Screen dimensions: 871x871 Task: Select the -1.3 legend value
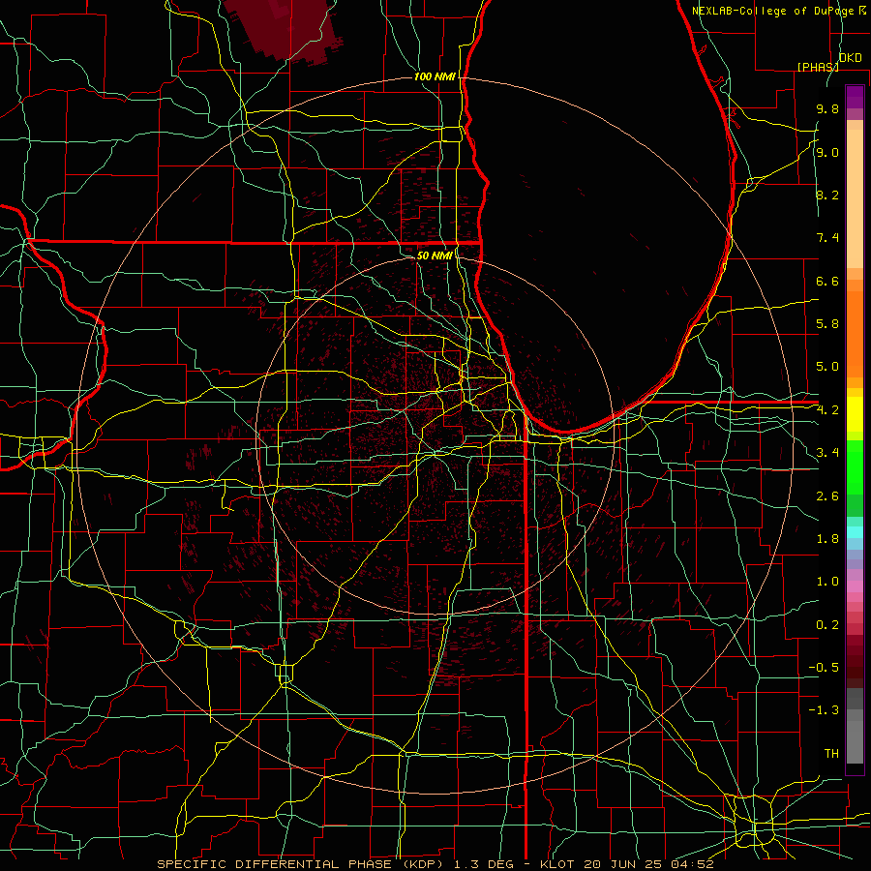[x=824, y=710]
